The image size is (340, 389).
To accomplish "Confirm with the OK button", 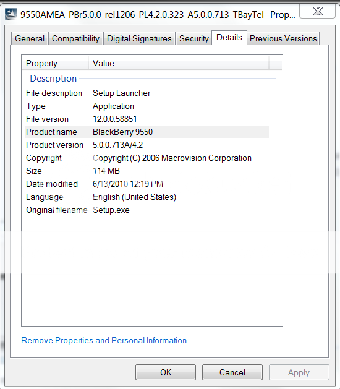I will (166, 372).
